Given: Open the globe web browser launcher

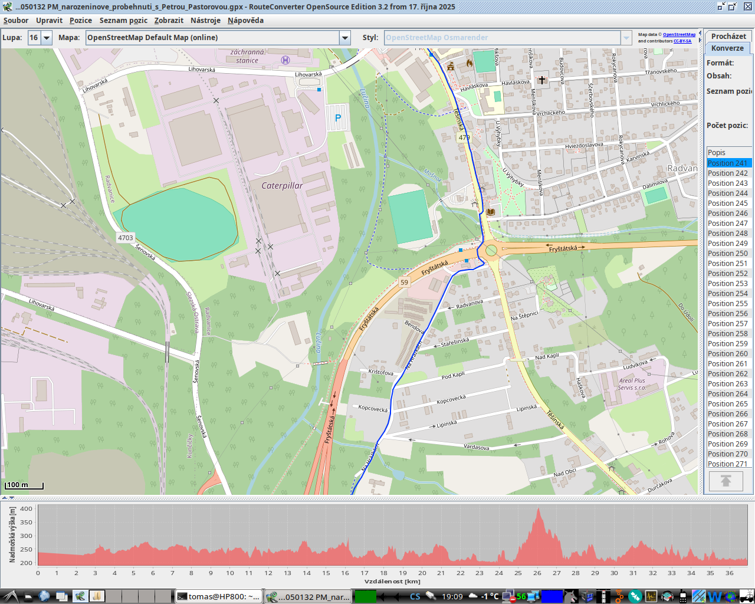Looking at the screenshot, I should [44, 596].
